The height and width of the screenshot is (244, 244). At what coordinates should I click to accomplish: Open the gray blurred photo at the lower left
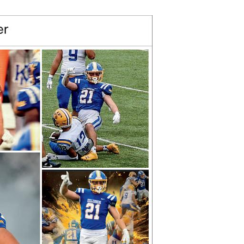(20, 198)
